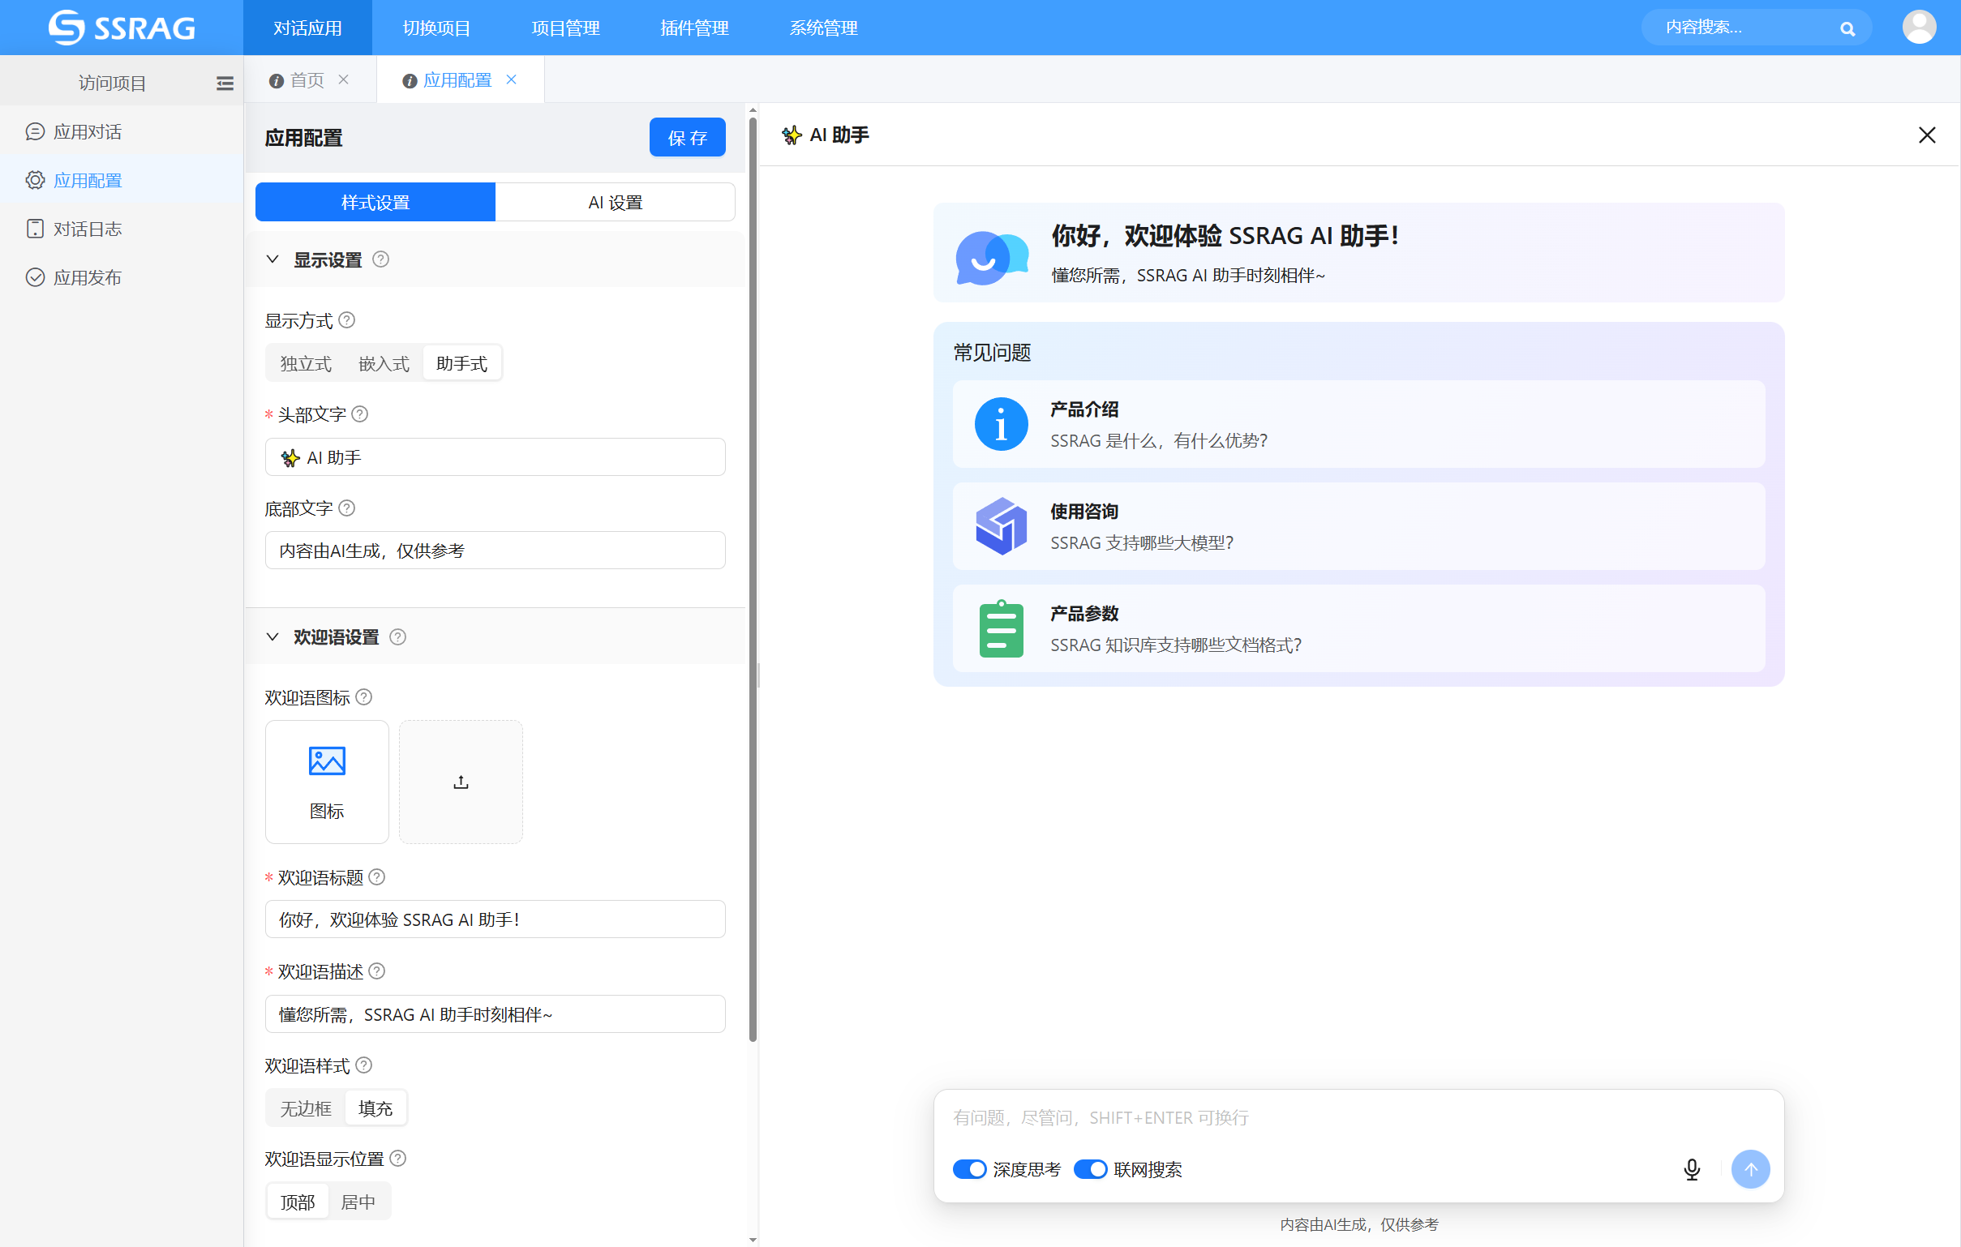The height and width of the screenshot is (1247, 1961).
Task: Click help icon next to 欢迎语设置
Action: tap(397, 637)
